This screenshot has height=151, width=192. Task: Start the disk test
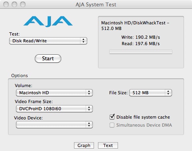(x=48, y=58)
